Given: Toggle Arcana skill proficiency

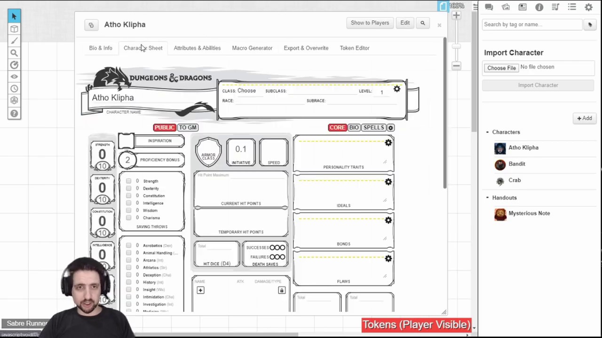Looking at the screenshot, I should [x=128, y=260].
